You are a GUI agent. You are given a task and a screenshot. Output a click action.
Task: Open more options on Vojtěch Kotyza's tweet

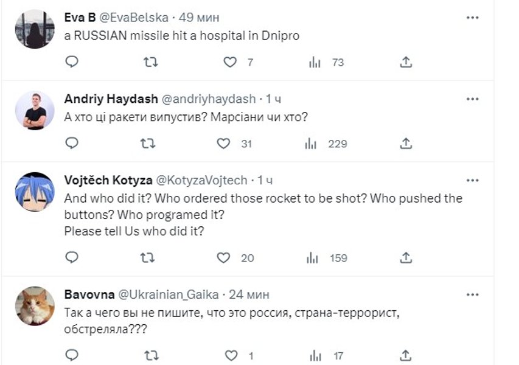[x=472, y=181]
